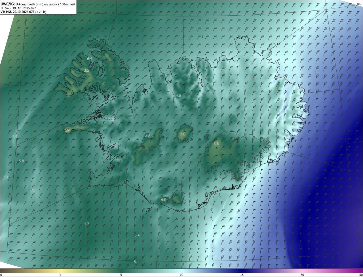Click the 4.6 value in north Iceland
Viewport: 363px width, 277px height.
pyautogui.click(x=178, y=96)
